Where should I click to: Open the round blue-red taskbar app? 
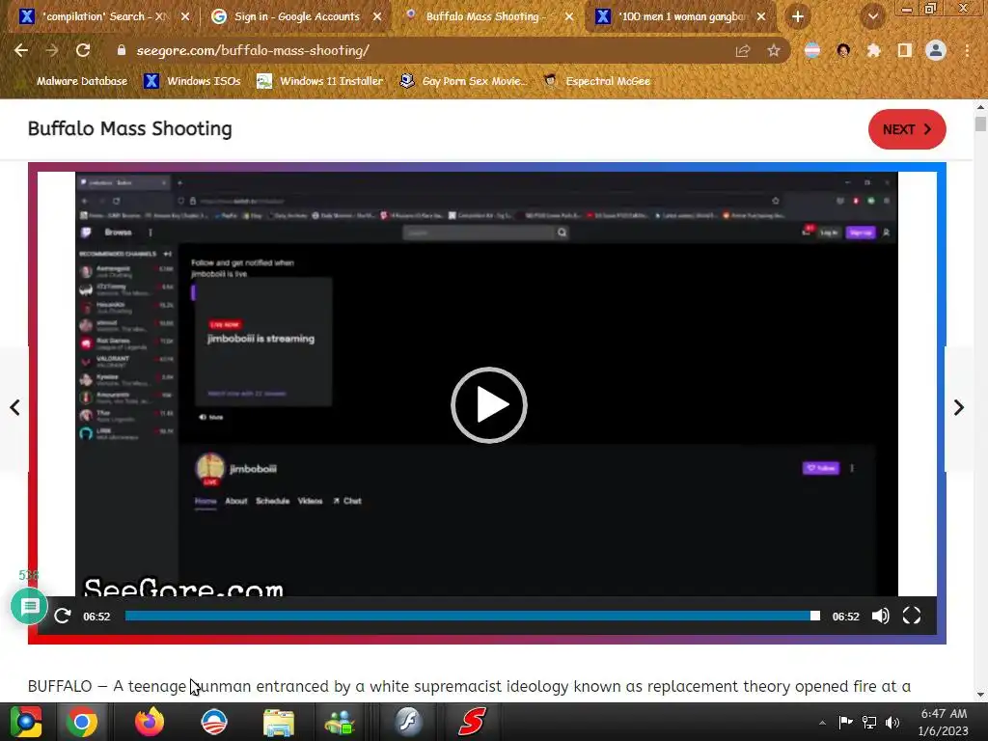tap(214, 722)
